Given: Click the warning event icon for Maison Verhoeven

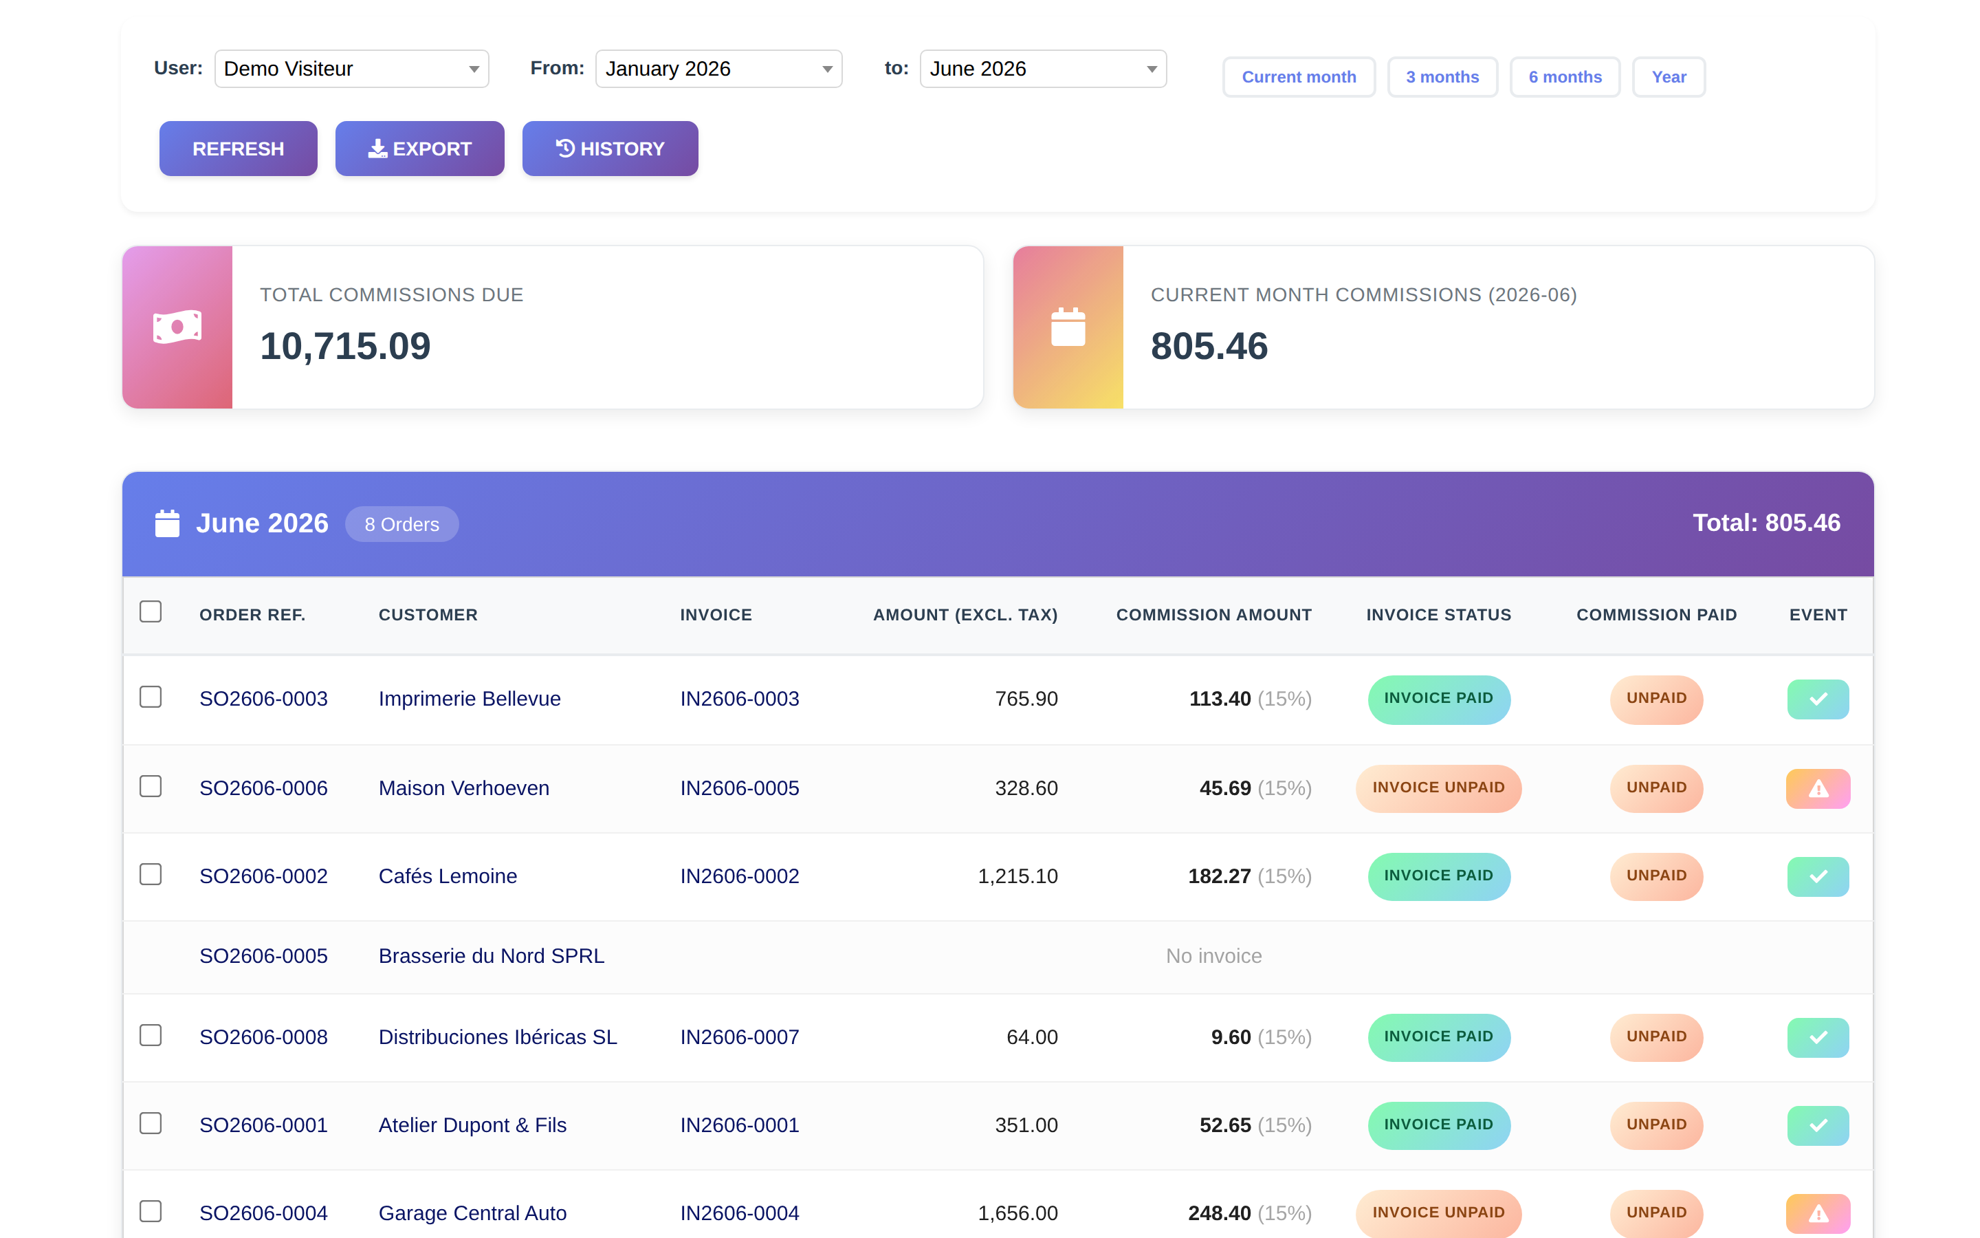Looking at the screenshot, I should point(1817,788).
